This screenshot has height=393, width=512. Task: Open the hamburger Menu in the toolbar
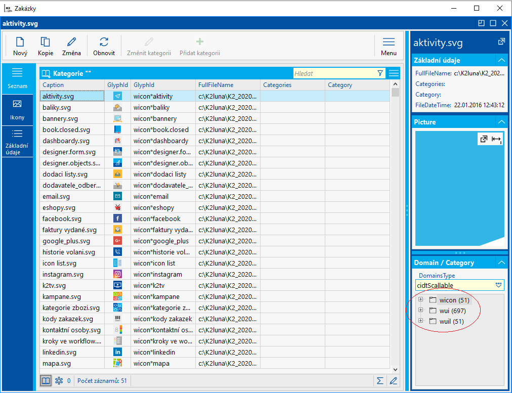pyautogui.click(x=389, y=42)
